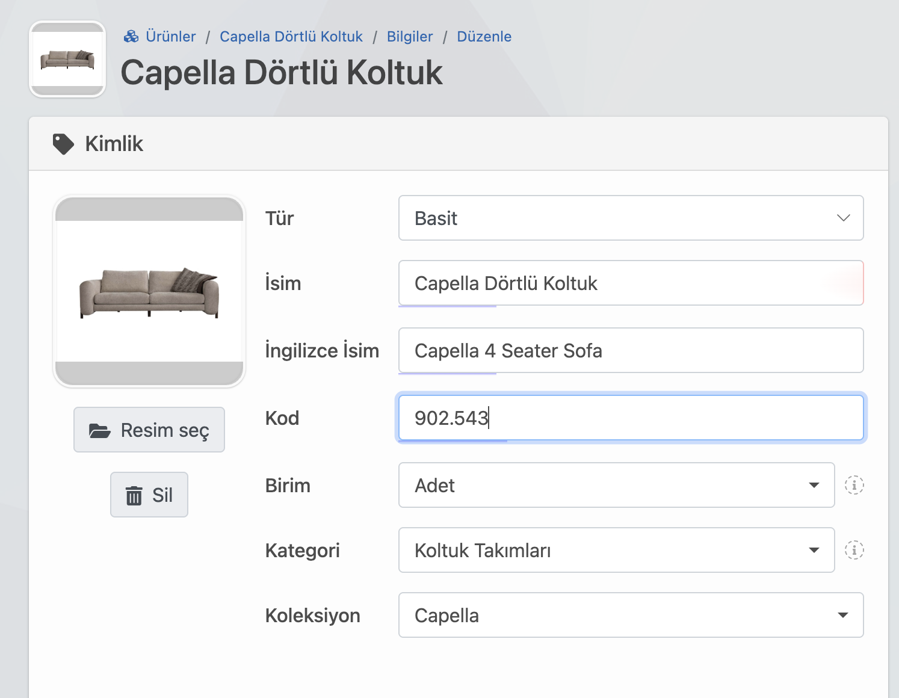Click into the Kod field with 902.543
The image size is (899, 698).
coord(631,418)
